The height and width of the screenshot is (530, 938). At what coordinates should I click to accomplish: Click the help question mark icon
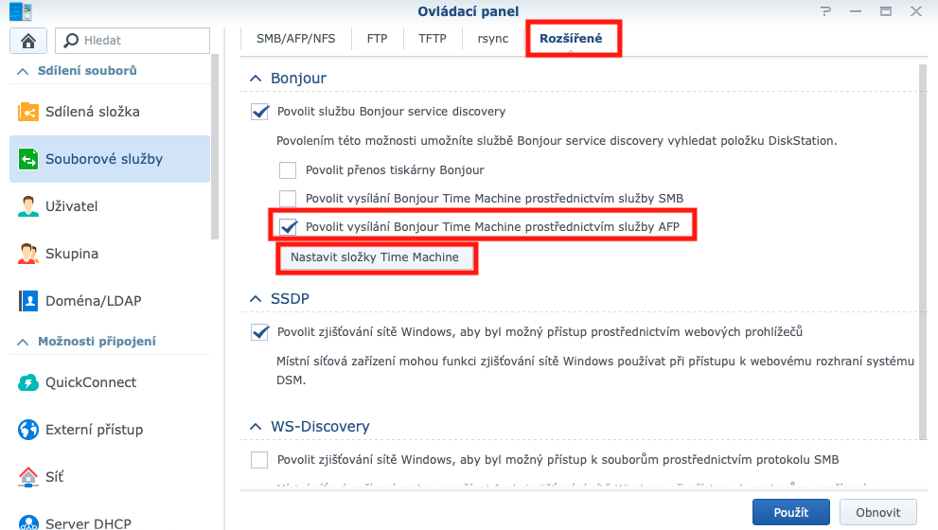point(826,11)
